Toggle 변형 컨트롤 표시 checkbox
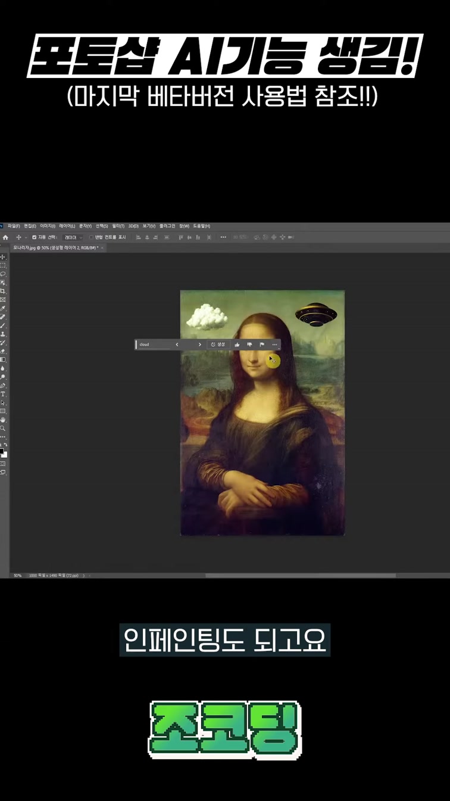 (91, 237)
